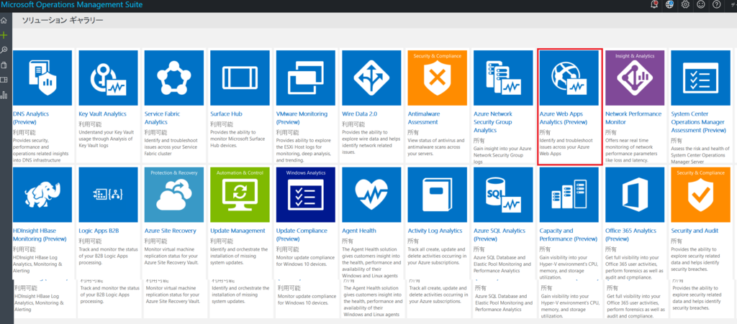Select the VMware Monitoring tile icon
The height and width of the screenshot is (324, 737).
point(305,78)
